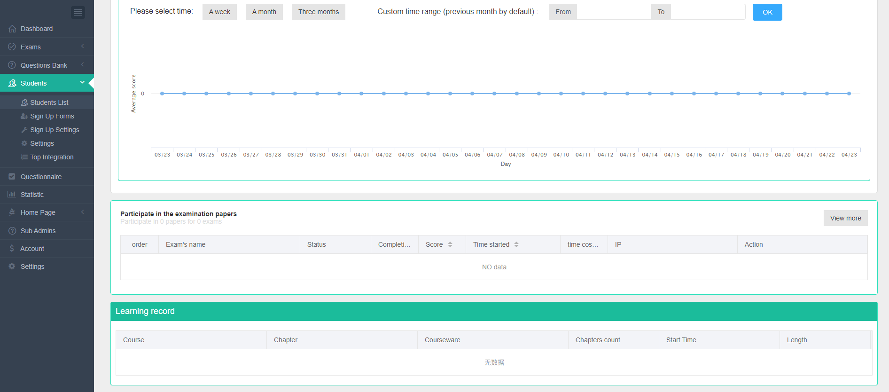
Task: Click the Sub Admins icon
Action: coord(12,231)
